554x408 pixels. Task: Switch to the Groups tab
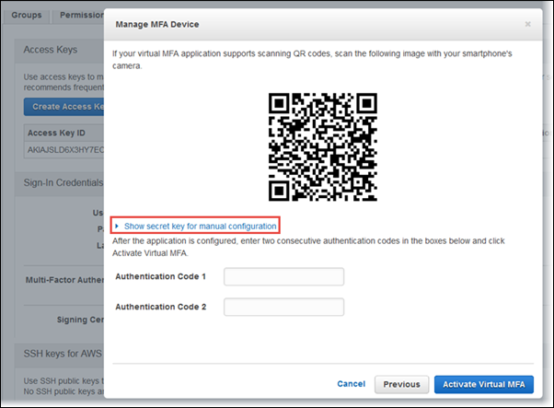coord(27,16)
